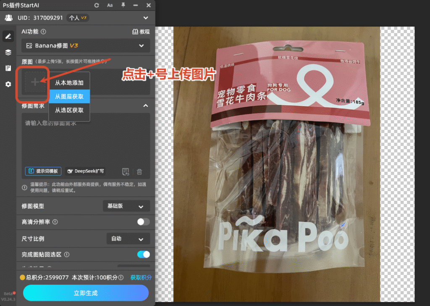
Task: Open the Aa font size setting
Action: pos(110,5)
